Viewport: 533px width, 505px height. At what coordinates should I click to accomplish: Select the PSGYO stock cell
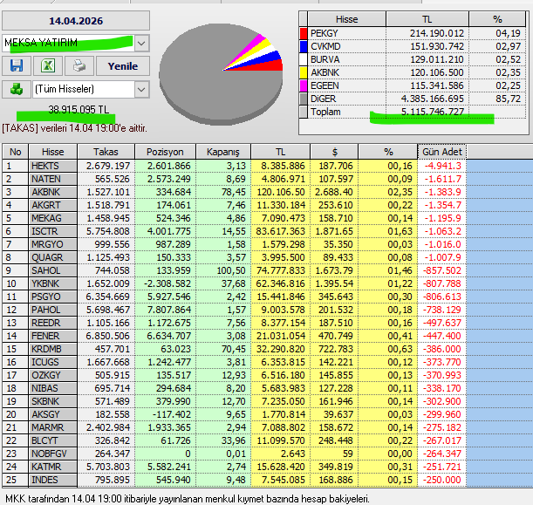tap(52, 297)
